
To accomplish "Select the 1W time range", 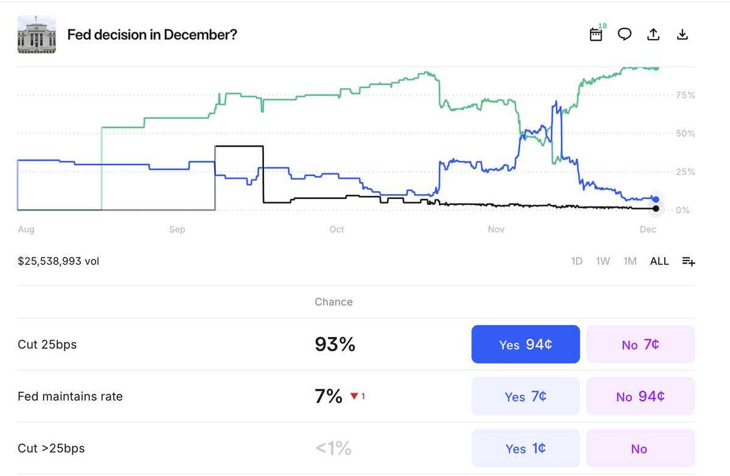I will point(603,261).
